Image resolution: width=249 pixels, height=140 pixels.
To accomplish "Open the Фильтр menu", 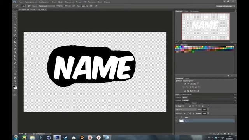I will pos(79,2).
